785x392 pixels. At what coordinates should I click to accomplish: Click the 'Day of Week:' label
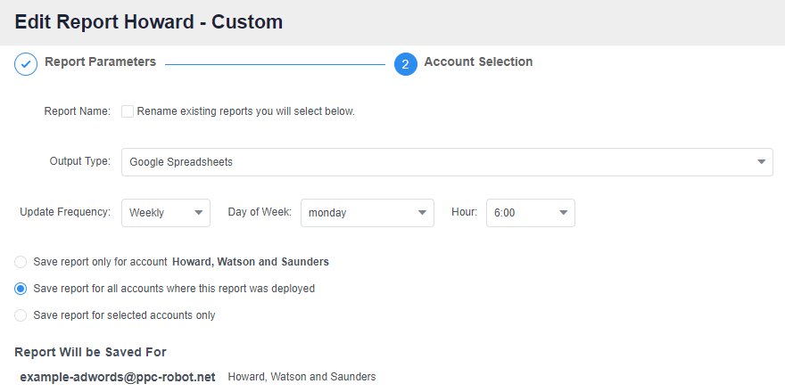coord(260,212)
